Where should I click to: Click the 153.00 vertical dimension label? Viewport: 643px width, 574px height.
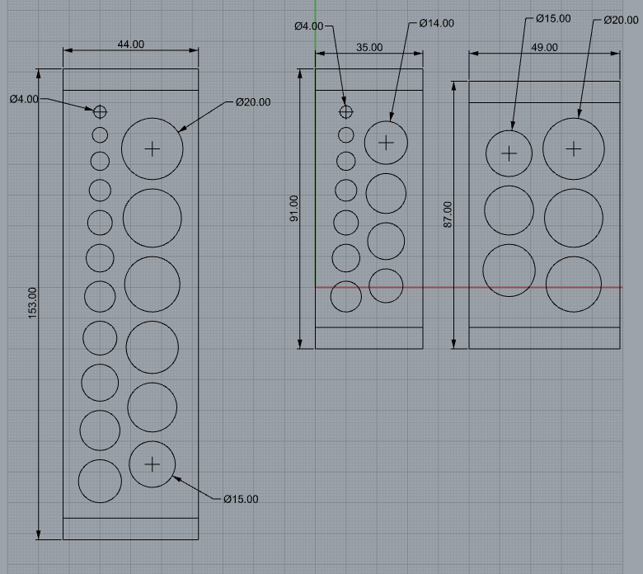pyautogui.click(x=33, y=304)
